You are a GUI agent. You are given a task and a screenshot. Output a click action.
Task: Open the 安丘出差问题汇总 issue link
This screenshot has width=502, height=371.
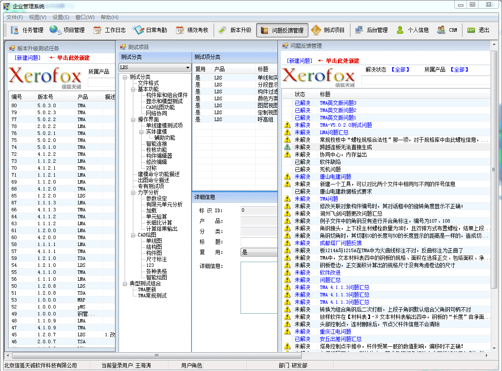340,339
